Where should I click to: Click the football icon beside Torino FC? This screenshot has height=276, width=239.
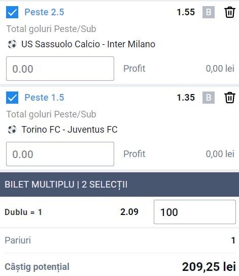pos(12,130)
